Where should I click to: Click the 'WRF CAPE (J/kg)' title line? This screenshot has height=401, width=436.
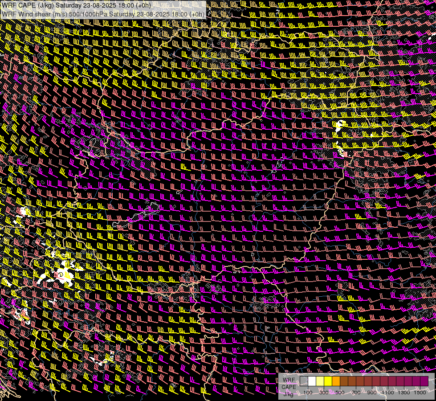(x=77, y=5)
